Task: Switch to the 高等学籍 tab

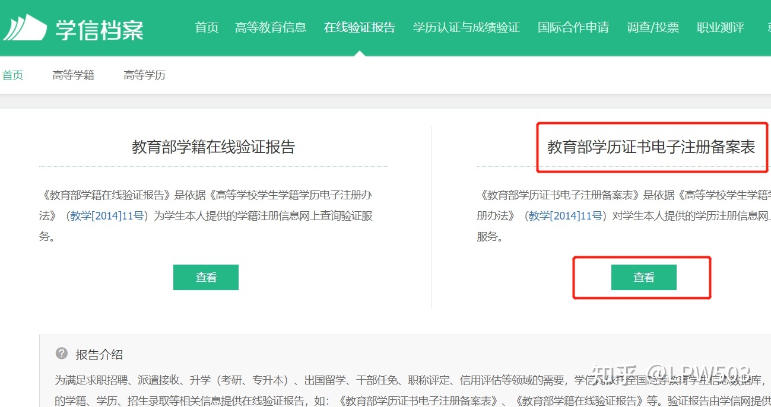Action: [74, 75]
